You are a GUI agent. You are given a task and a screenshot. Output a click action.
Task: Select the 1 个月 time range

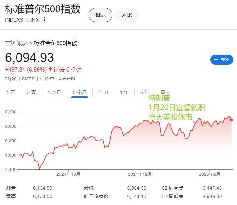tap(54, 92)
